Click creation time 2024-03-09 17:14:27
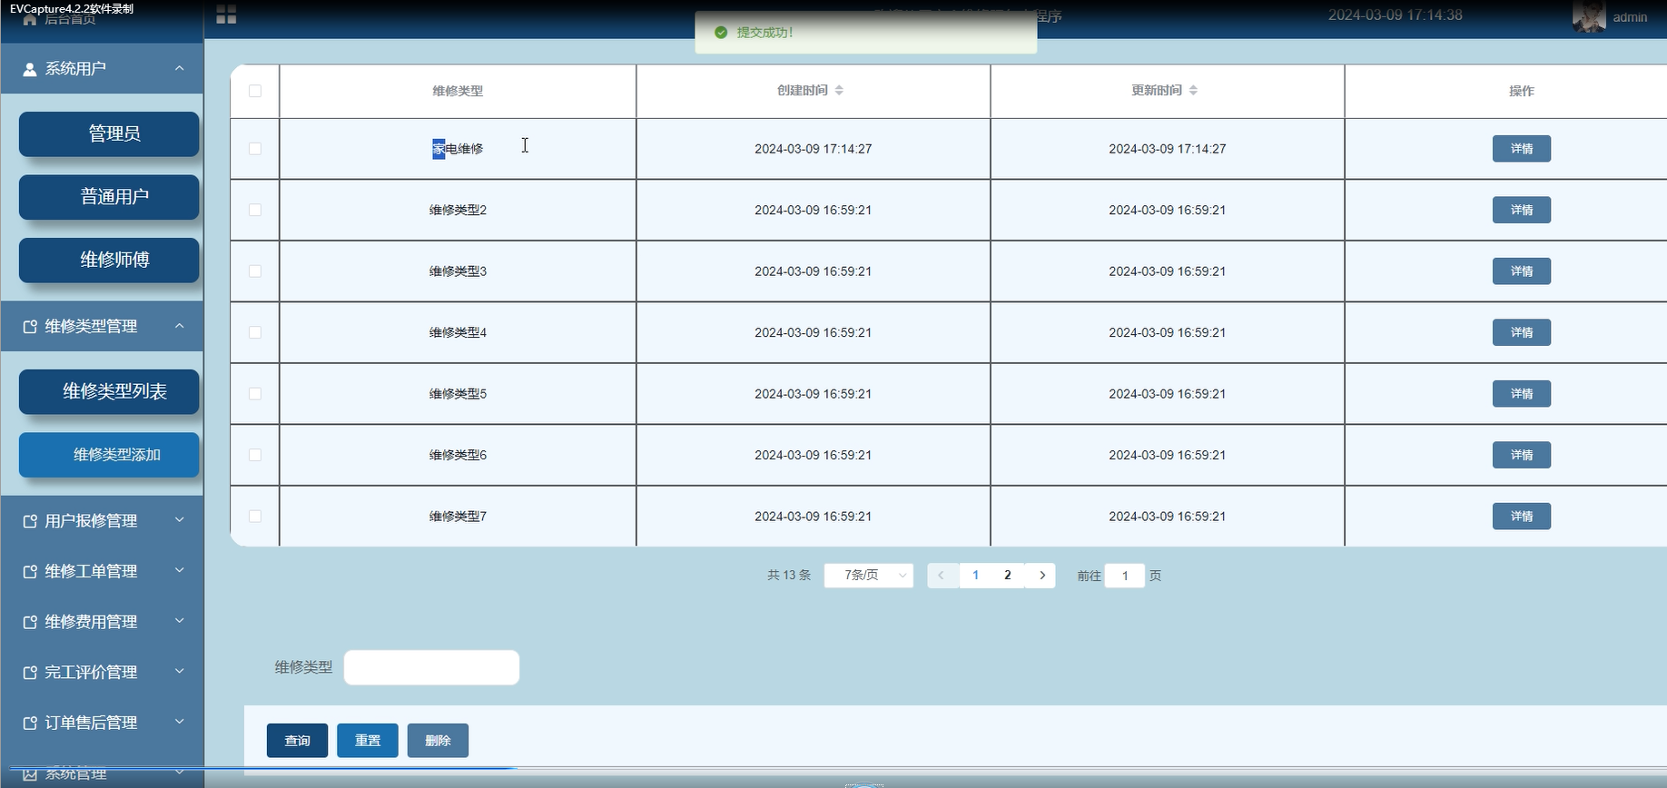 click(814, 149)
